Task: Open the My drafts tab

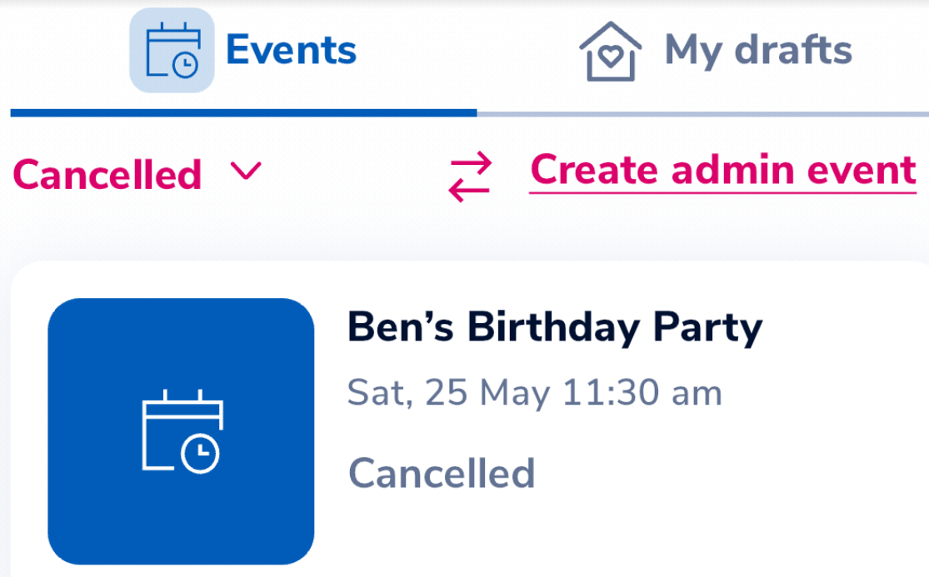Action: click(x=757, y=51)
